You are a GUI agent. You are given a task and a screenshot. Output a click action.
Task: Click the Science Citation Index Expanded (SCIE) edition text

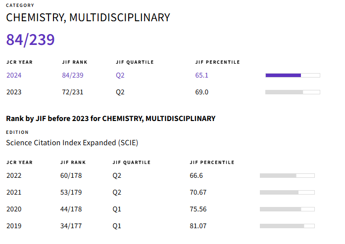(72, 143)
